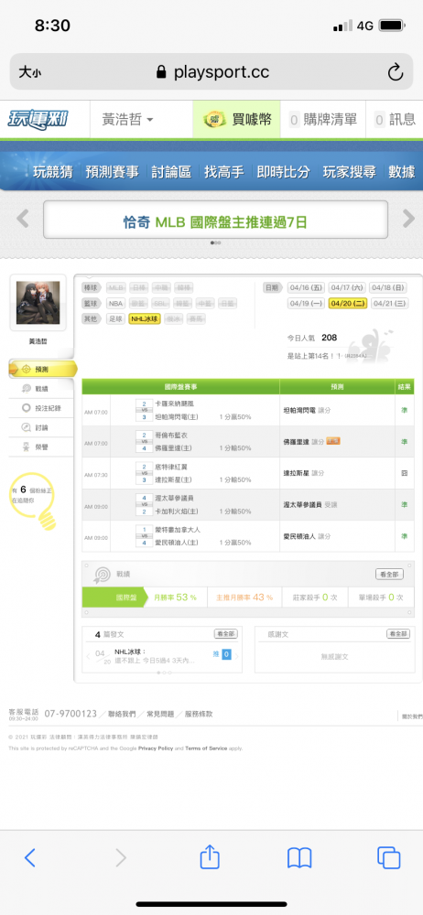Pick date 04/20 (二)
This screenshot has height=915, width=423.
pyautogui.click(x=347, y=304)
